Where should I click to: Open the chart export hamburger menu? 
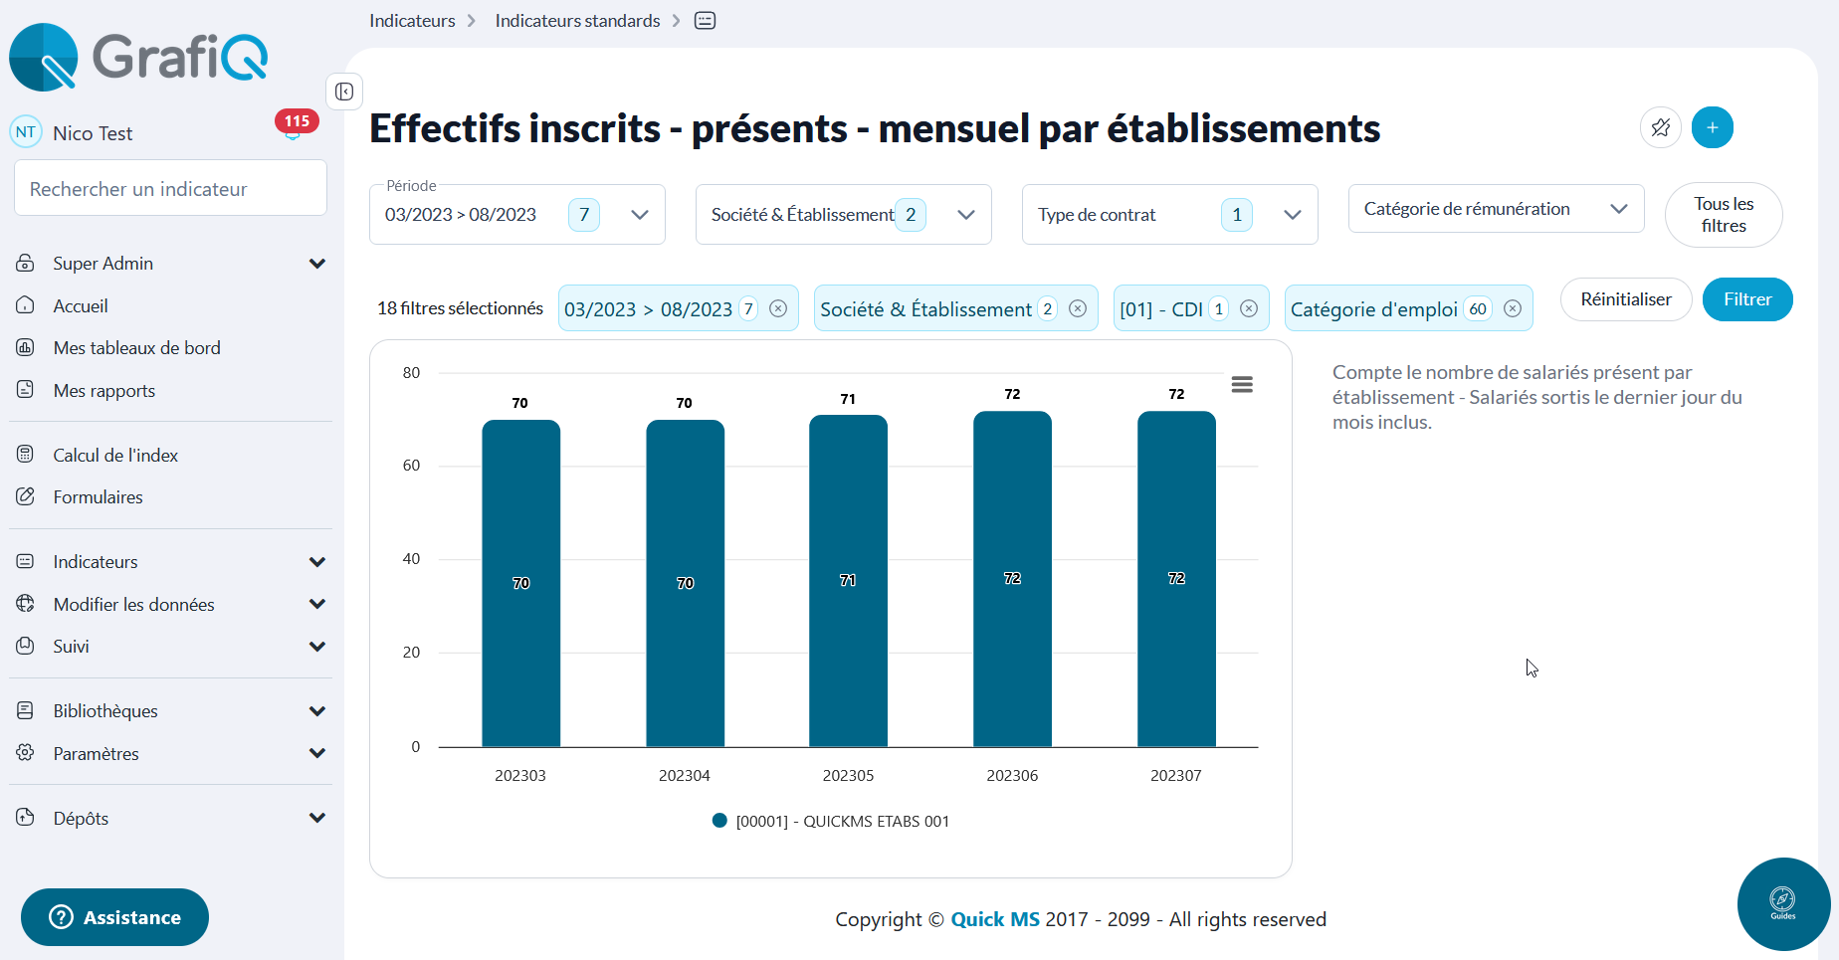click(x=1242, y=384)
